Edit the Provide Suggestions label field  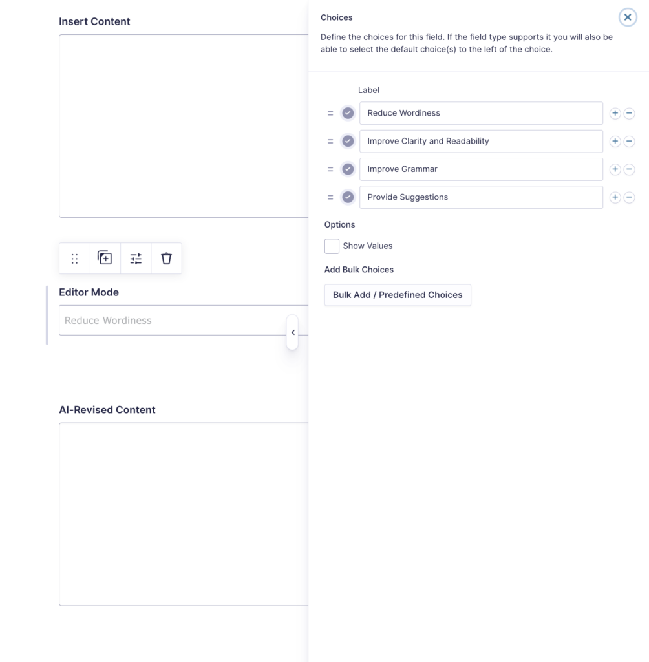(x=481, y=197)
